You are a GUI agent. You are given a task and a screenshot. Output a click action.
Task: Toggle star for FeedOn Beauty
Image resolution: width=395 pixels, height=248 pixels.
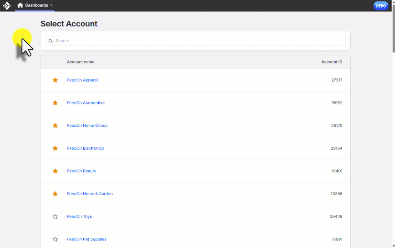click(55, 171)
